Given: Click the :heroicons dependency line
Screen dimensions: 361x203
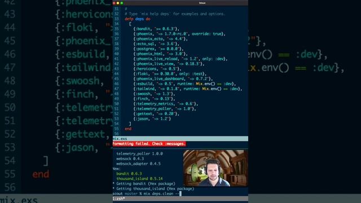Looking at the screenshot, I should pyautogui.click(x=157, y=69).
